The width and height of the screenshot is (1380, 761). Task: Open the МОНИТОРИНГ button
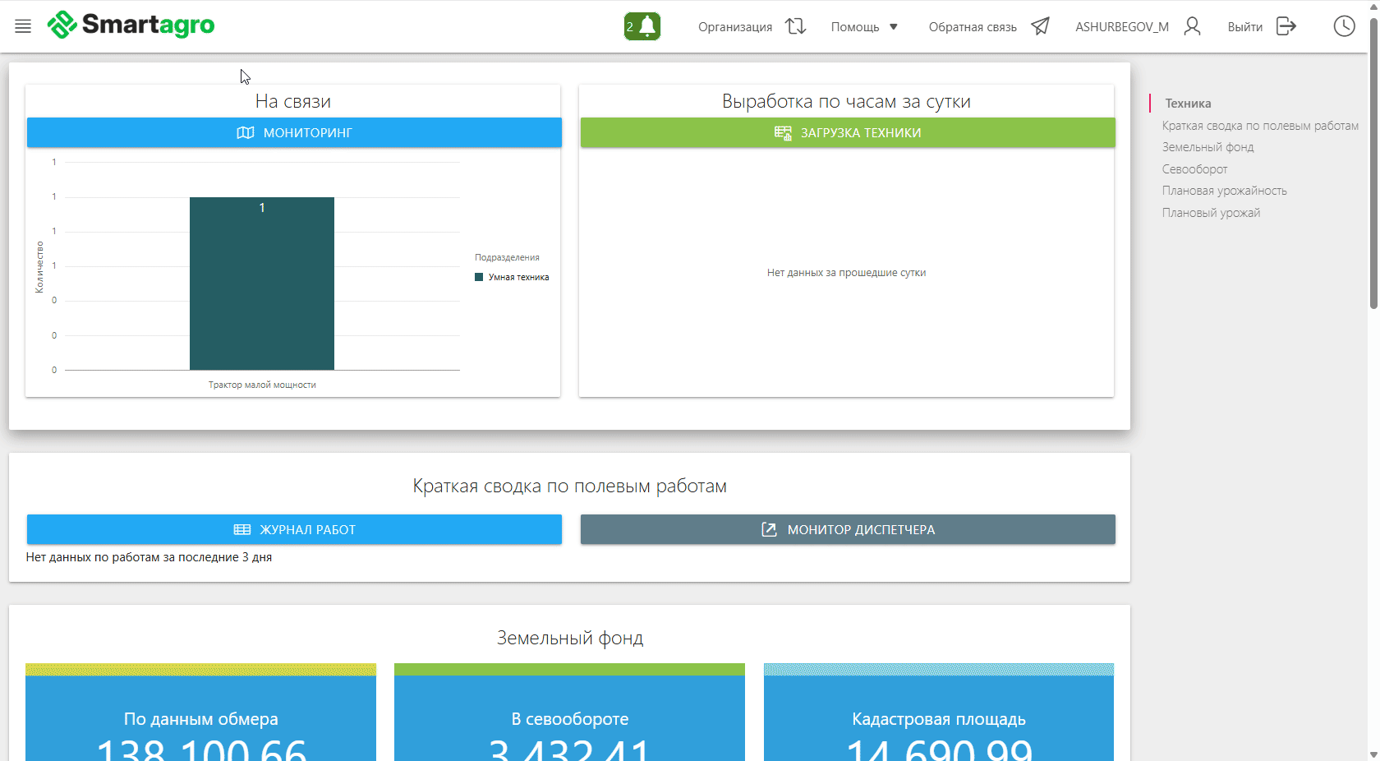tap(294, 132)
